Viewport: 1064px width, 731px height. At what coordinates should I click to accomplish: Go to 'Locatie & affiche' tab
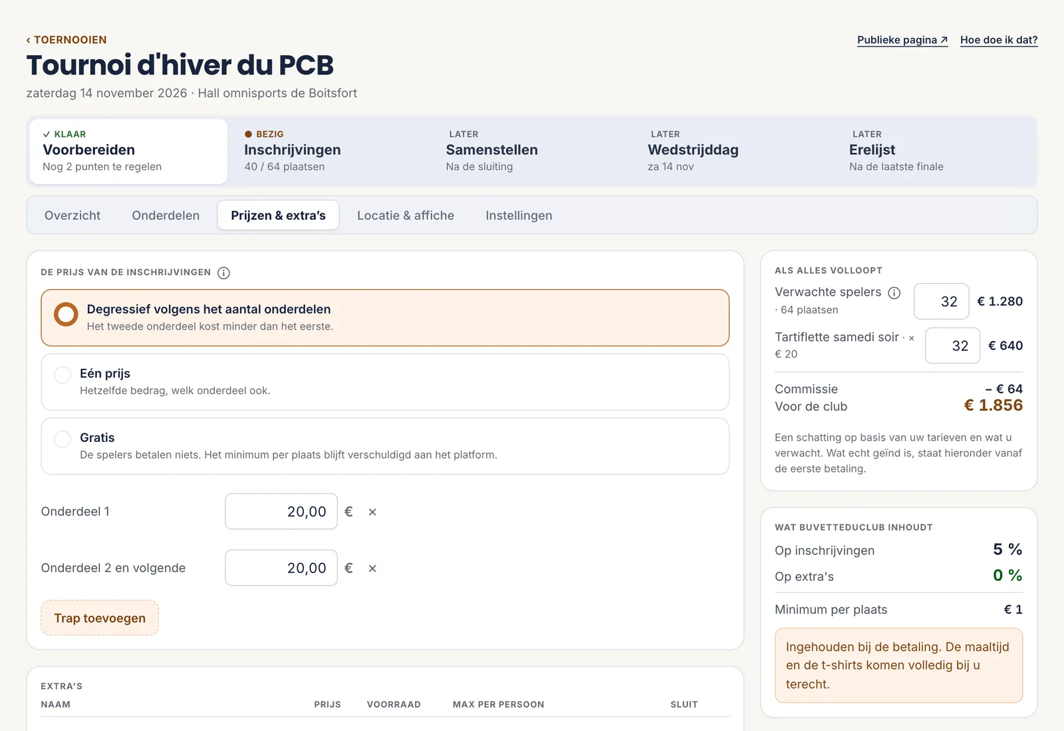(406, 215)
